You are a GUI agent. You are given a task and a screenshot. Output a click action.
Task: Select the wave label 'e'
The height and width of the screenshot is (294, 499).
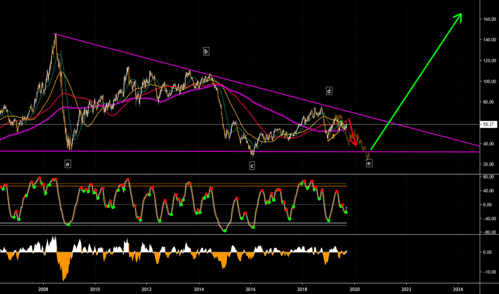369,164
